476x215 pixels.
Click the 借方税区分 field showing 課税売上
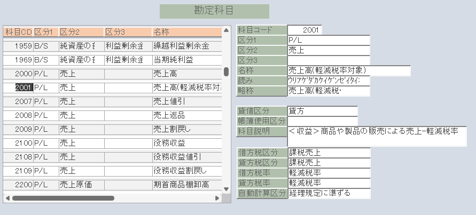(x=329, y=153)
